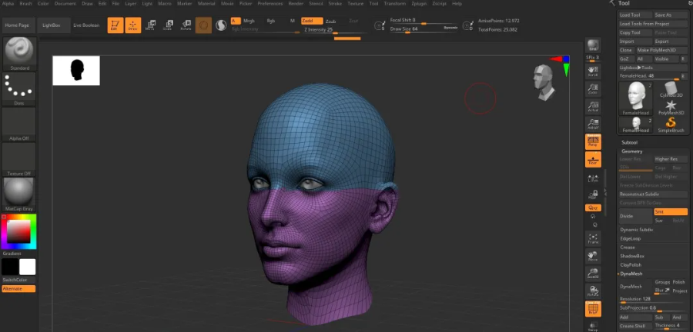Collapse the DynaMesh section header

tap(631, 274)
